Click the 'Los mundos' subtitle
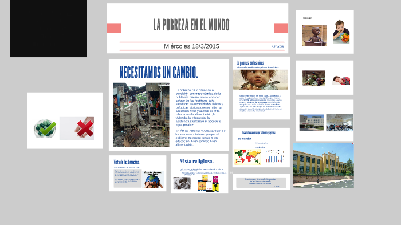This screenshot has height=225, width=401. pos(243,139)
